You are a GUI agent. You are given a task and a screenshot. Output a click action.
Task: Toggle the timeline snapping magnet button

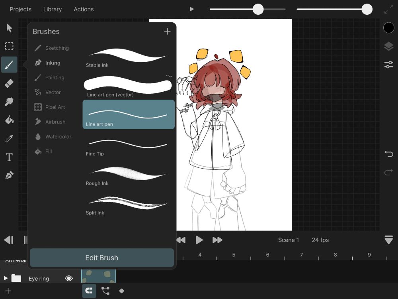(x=89, y=291)
